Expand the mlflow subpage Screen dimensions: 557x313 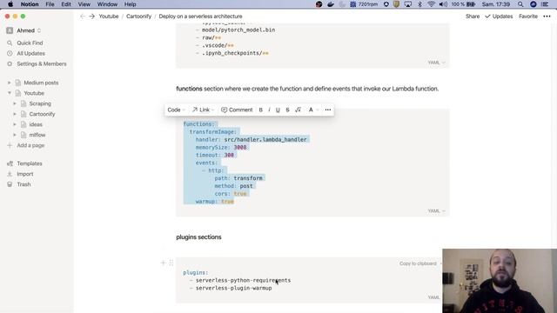(15, 135)
